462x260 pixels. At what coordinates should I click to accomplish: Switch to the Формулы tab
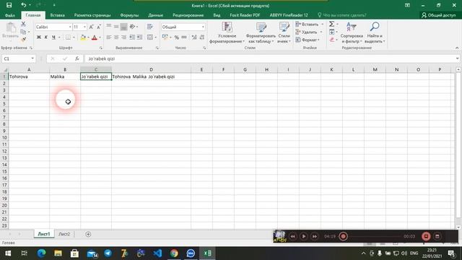129,15
